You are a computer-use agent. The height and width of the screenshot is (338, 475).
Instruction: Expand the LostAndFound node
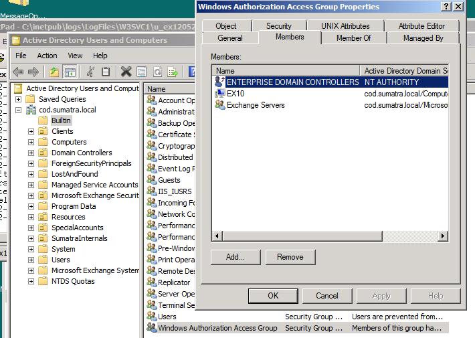[x=31, y=174]
